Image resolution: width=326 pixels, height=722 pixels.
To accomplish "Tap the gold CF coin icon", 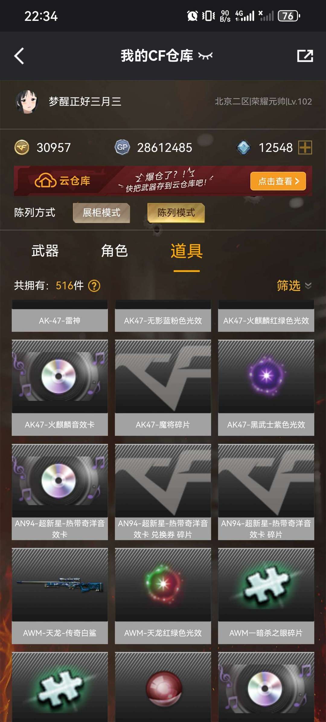I will (x=22, y=147).
